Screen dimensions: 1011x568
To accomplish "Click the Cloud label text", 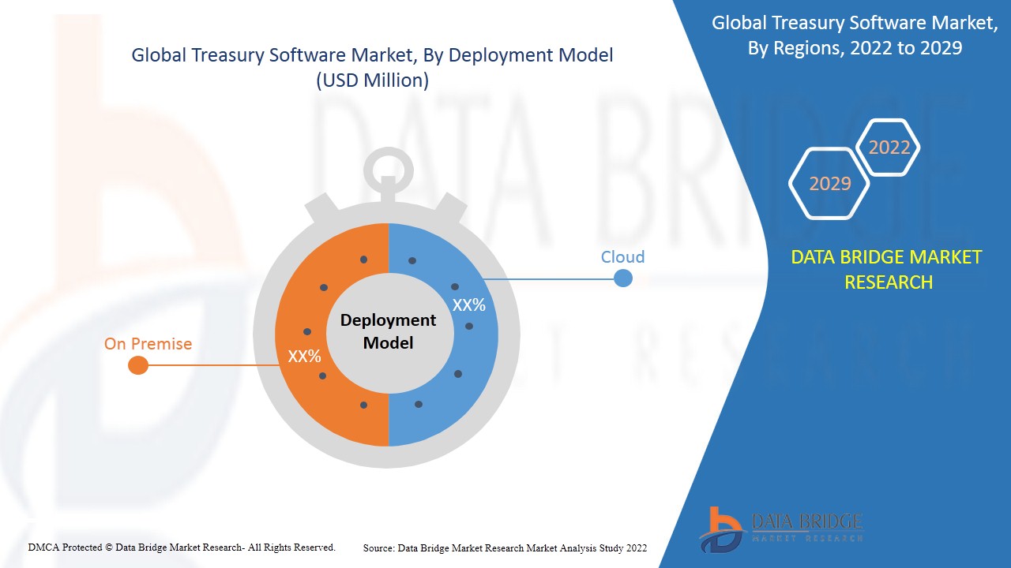I will point(622,257).
